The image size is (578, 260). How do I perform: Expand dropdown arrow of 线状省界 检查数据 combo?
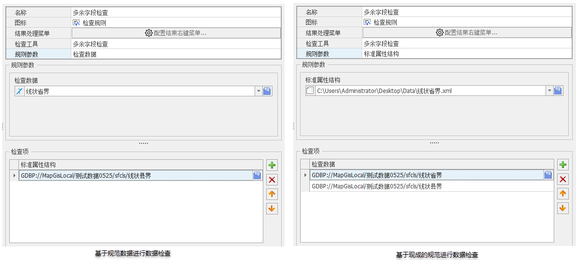(x=258, y=91)
